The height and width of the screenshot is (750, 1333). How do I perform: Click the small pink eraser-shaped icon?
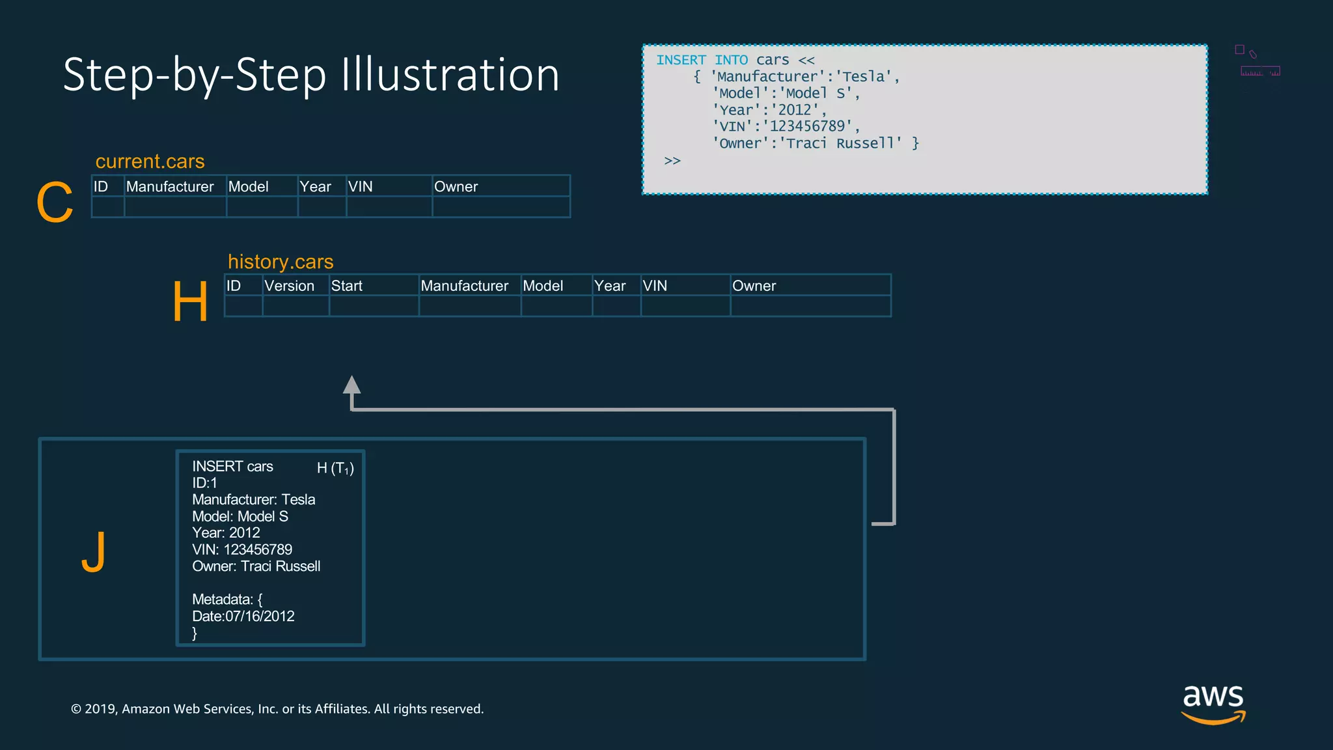1253,55
